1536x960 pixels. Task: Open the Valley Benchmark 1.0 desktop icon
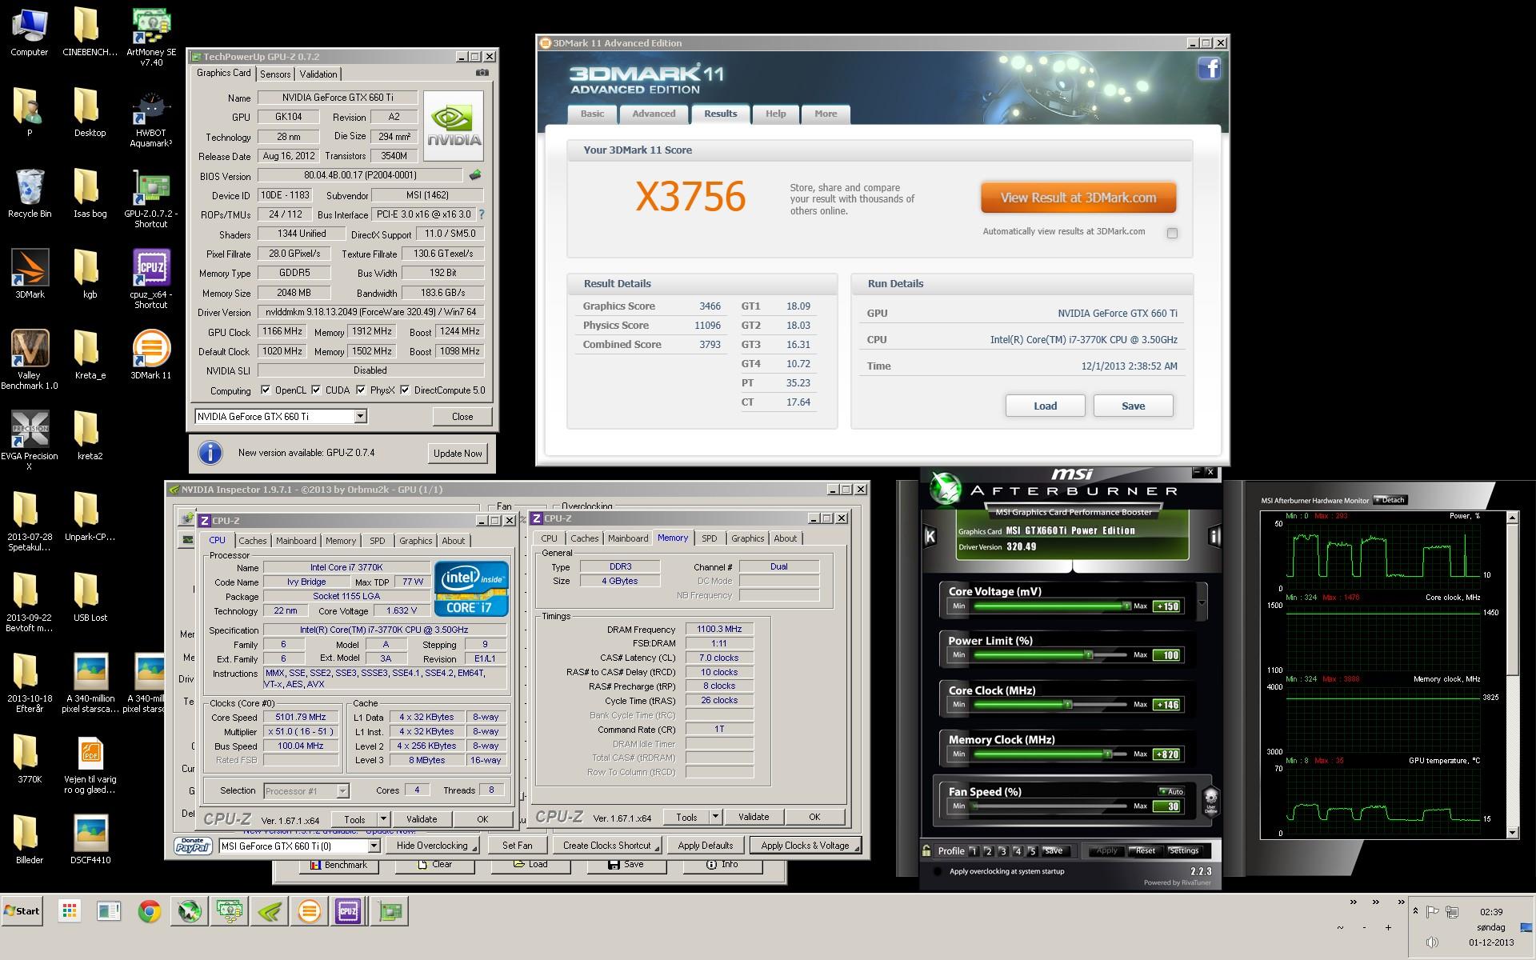(30, 359)
